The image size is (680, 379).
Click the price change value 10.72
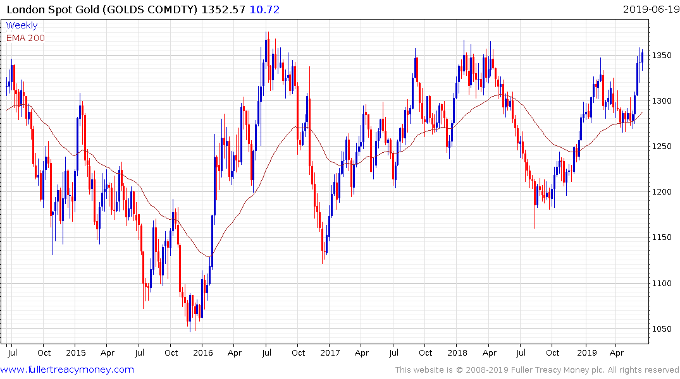coord(264,9)
